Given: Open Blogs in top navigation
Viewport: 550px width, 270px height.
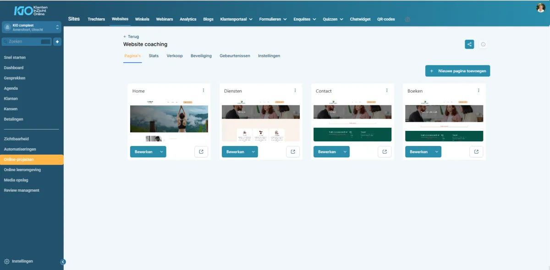Looking at the screenshot, I should 208,19.
